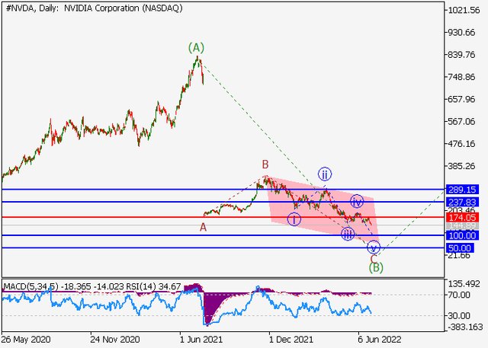Click the 70.00 indicator scale value
Viewport: 488px width, 348px height.
pyautogui.click(x=459, y=295)
